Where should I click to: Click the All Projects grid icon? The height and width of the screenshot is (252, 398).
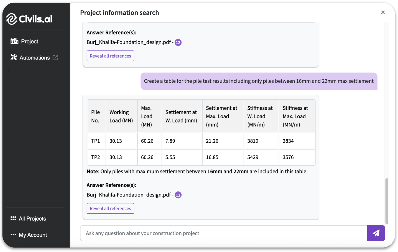[x=13, y=218]
